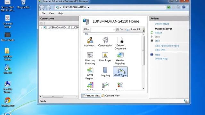Select the WinSCP desktop shortcut
This screenshot has width=205, height=115.
(x=8, y=69)
